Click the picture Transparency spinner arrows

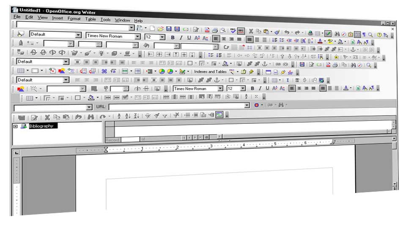pyautogui.click(x=126, y=89)
